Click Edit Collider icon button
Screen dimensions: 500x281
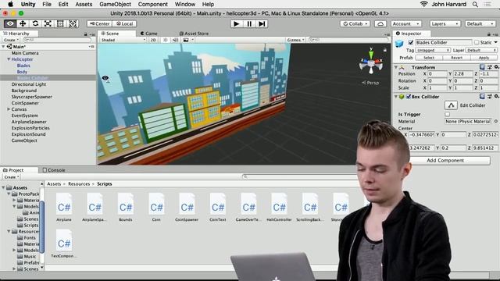(451, 105)
